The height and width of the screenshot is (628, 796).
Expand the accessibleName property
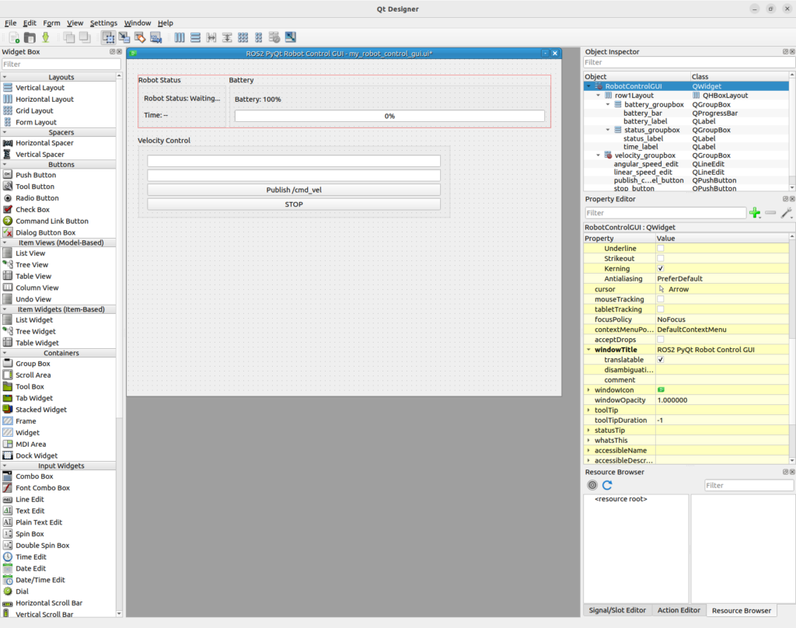coord(588,450)
